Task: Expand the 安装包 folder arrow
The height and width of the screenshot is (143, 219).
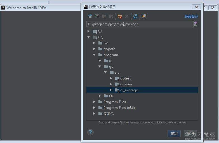Action: click(x=94, y=114)
